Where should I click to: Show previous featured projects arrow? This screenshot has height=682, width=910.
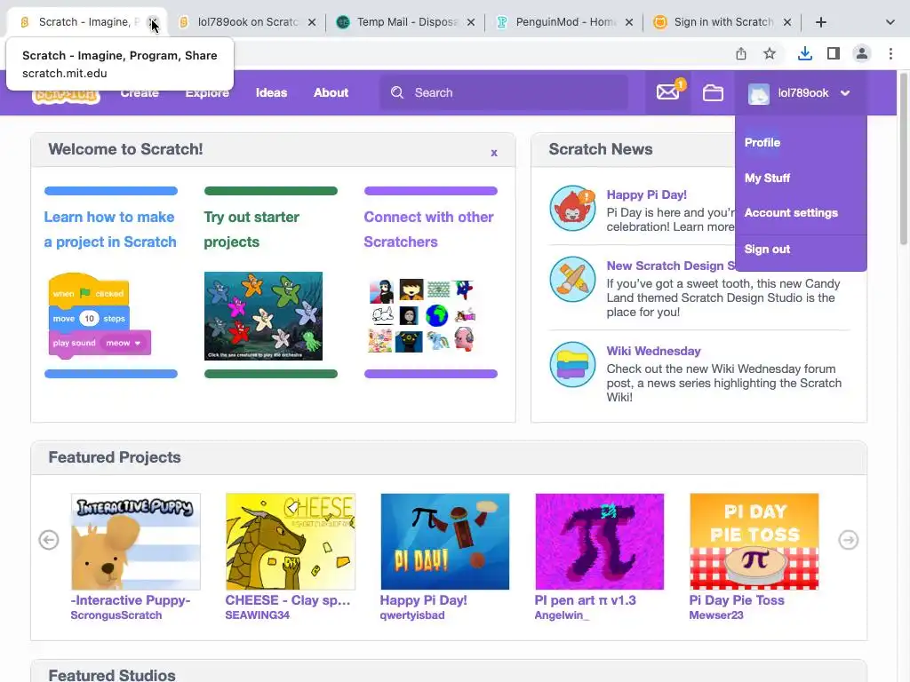pos(49,540)
